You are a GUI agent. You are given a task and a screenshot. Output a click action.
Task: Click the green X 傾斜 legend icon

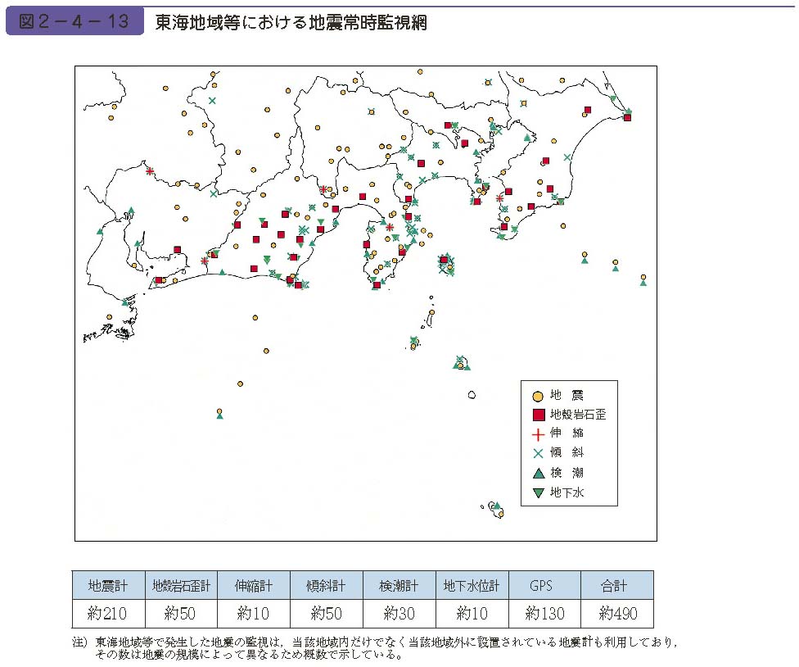(x=538, y=453)
